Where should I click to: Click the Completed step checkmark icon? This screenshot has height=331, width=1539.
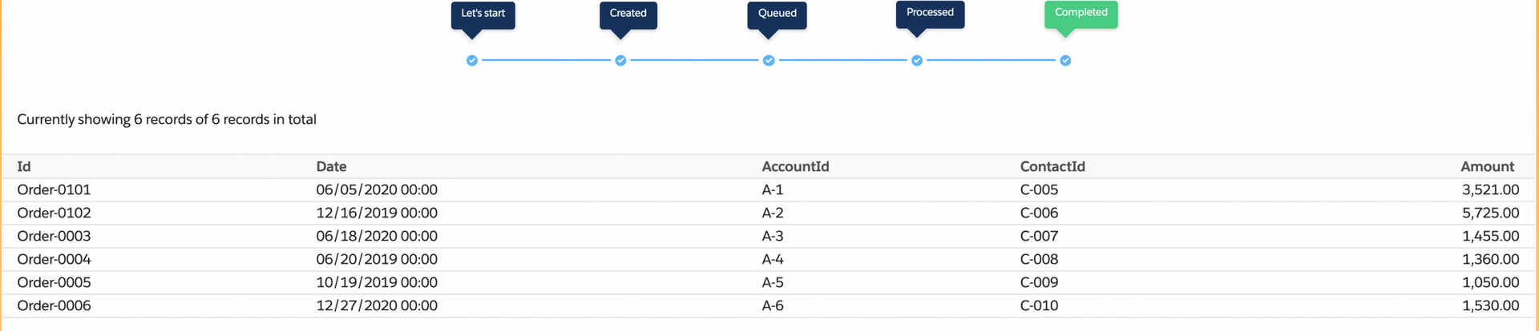pyautogui.click(x=1065, y=61)
